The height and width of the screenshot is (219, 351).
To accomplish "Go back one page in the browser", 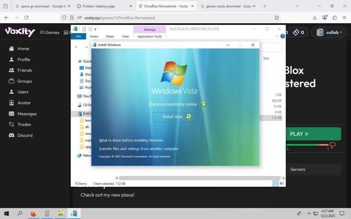I will tap(7, 18).
